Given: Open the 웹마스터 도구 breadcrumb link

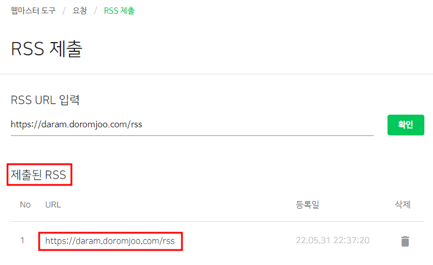Looking at the screenshot, I should (33, 11).
